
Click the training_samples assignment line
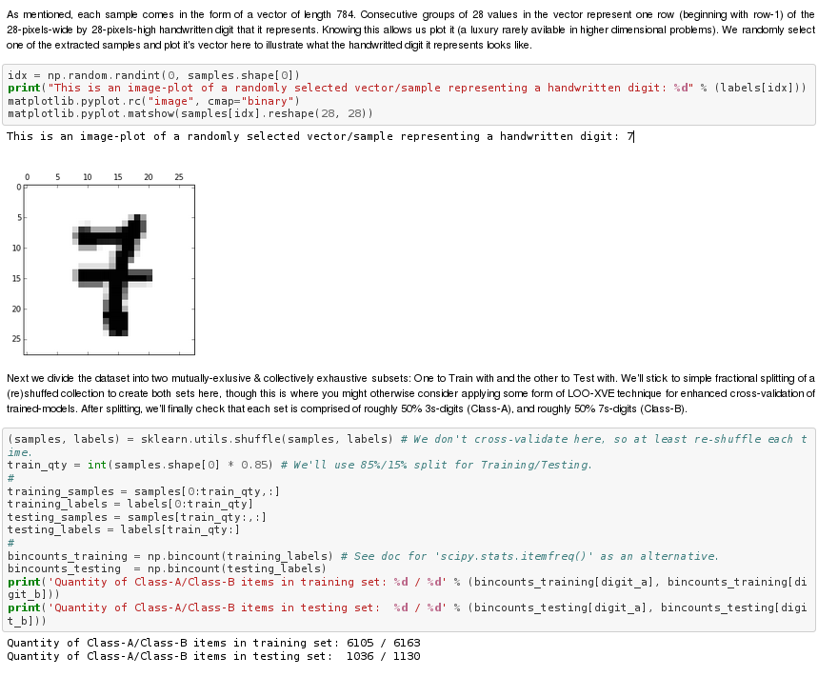(144, 491)
